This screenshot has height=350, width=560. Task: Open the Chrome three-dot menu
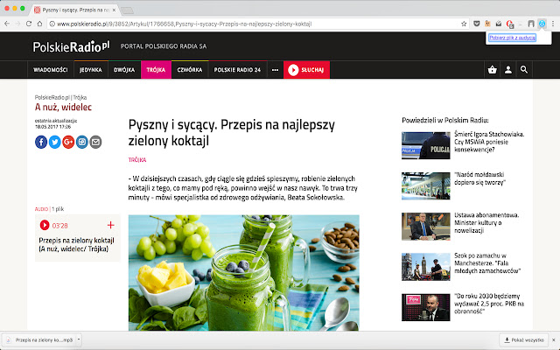point(553,24)
